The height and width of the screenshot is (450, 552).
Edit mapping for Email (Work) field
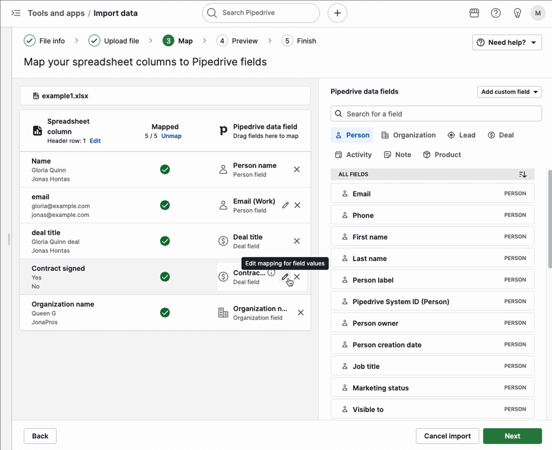pos(285,205)
